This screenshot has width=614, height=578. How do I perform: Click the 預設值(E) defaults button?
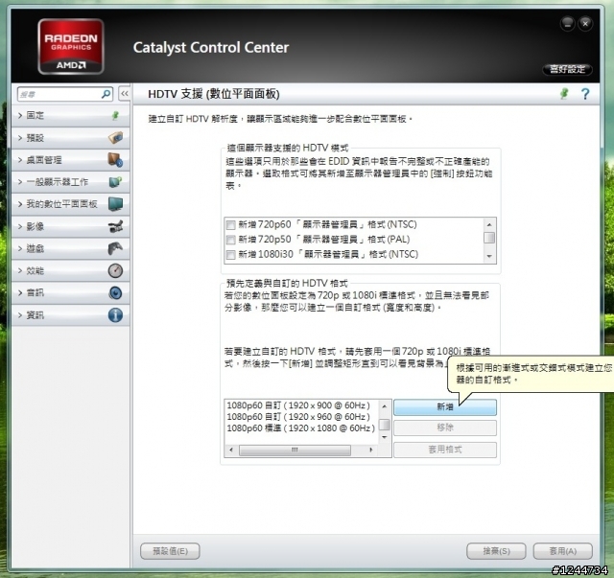pos(170,551)
